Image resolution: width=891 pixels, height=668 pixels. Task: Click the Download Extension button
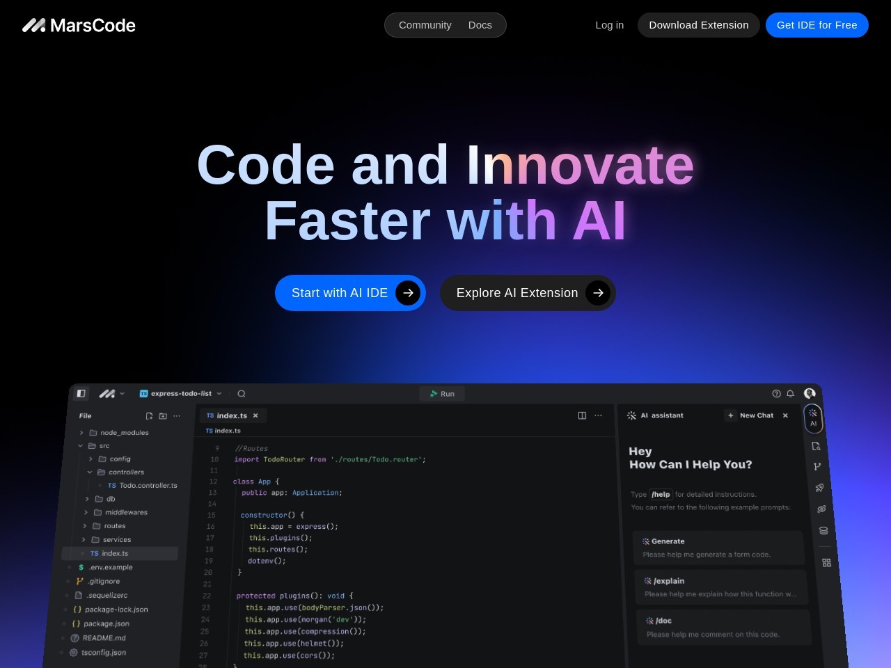[699, 25]
